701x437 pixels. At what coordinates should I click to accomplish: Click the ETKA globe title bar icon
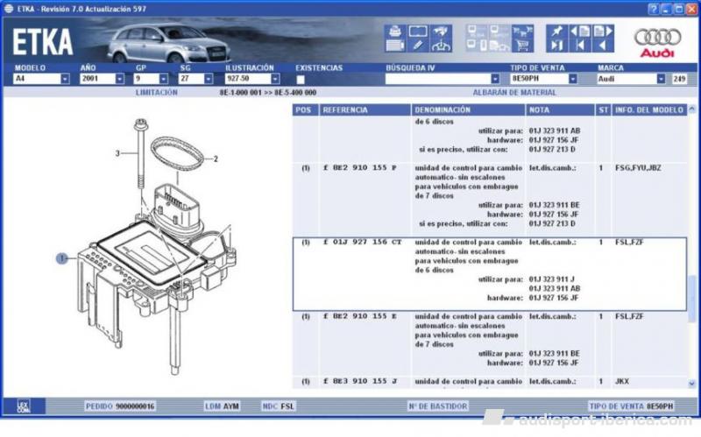[9, 9]
